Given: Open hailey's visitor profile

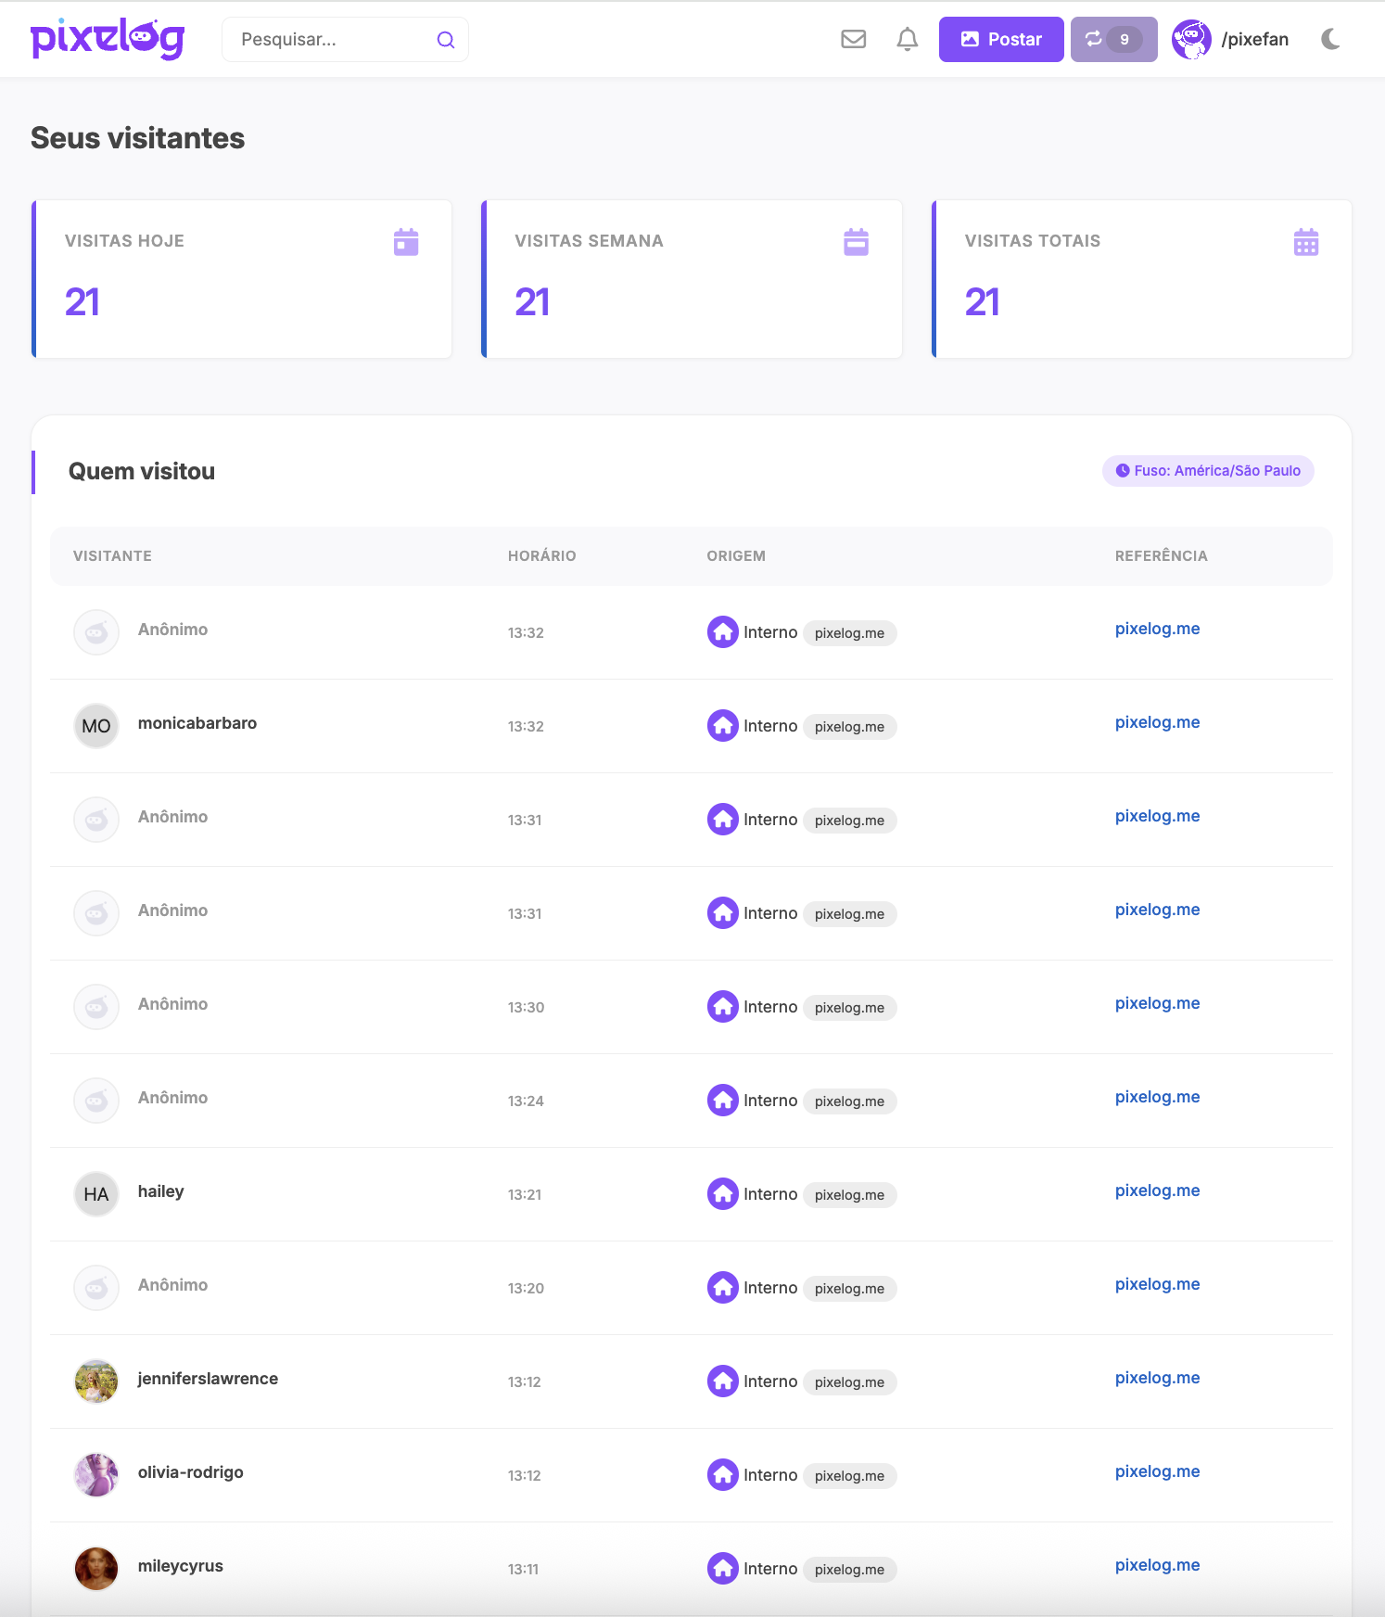Looking at the screenshot, I should coord(161,1191).
